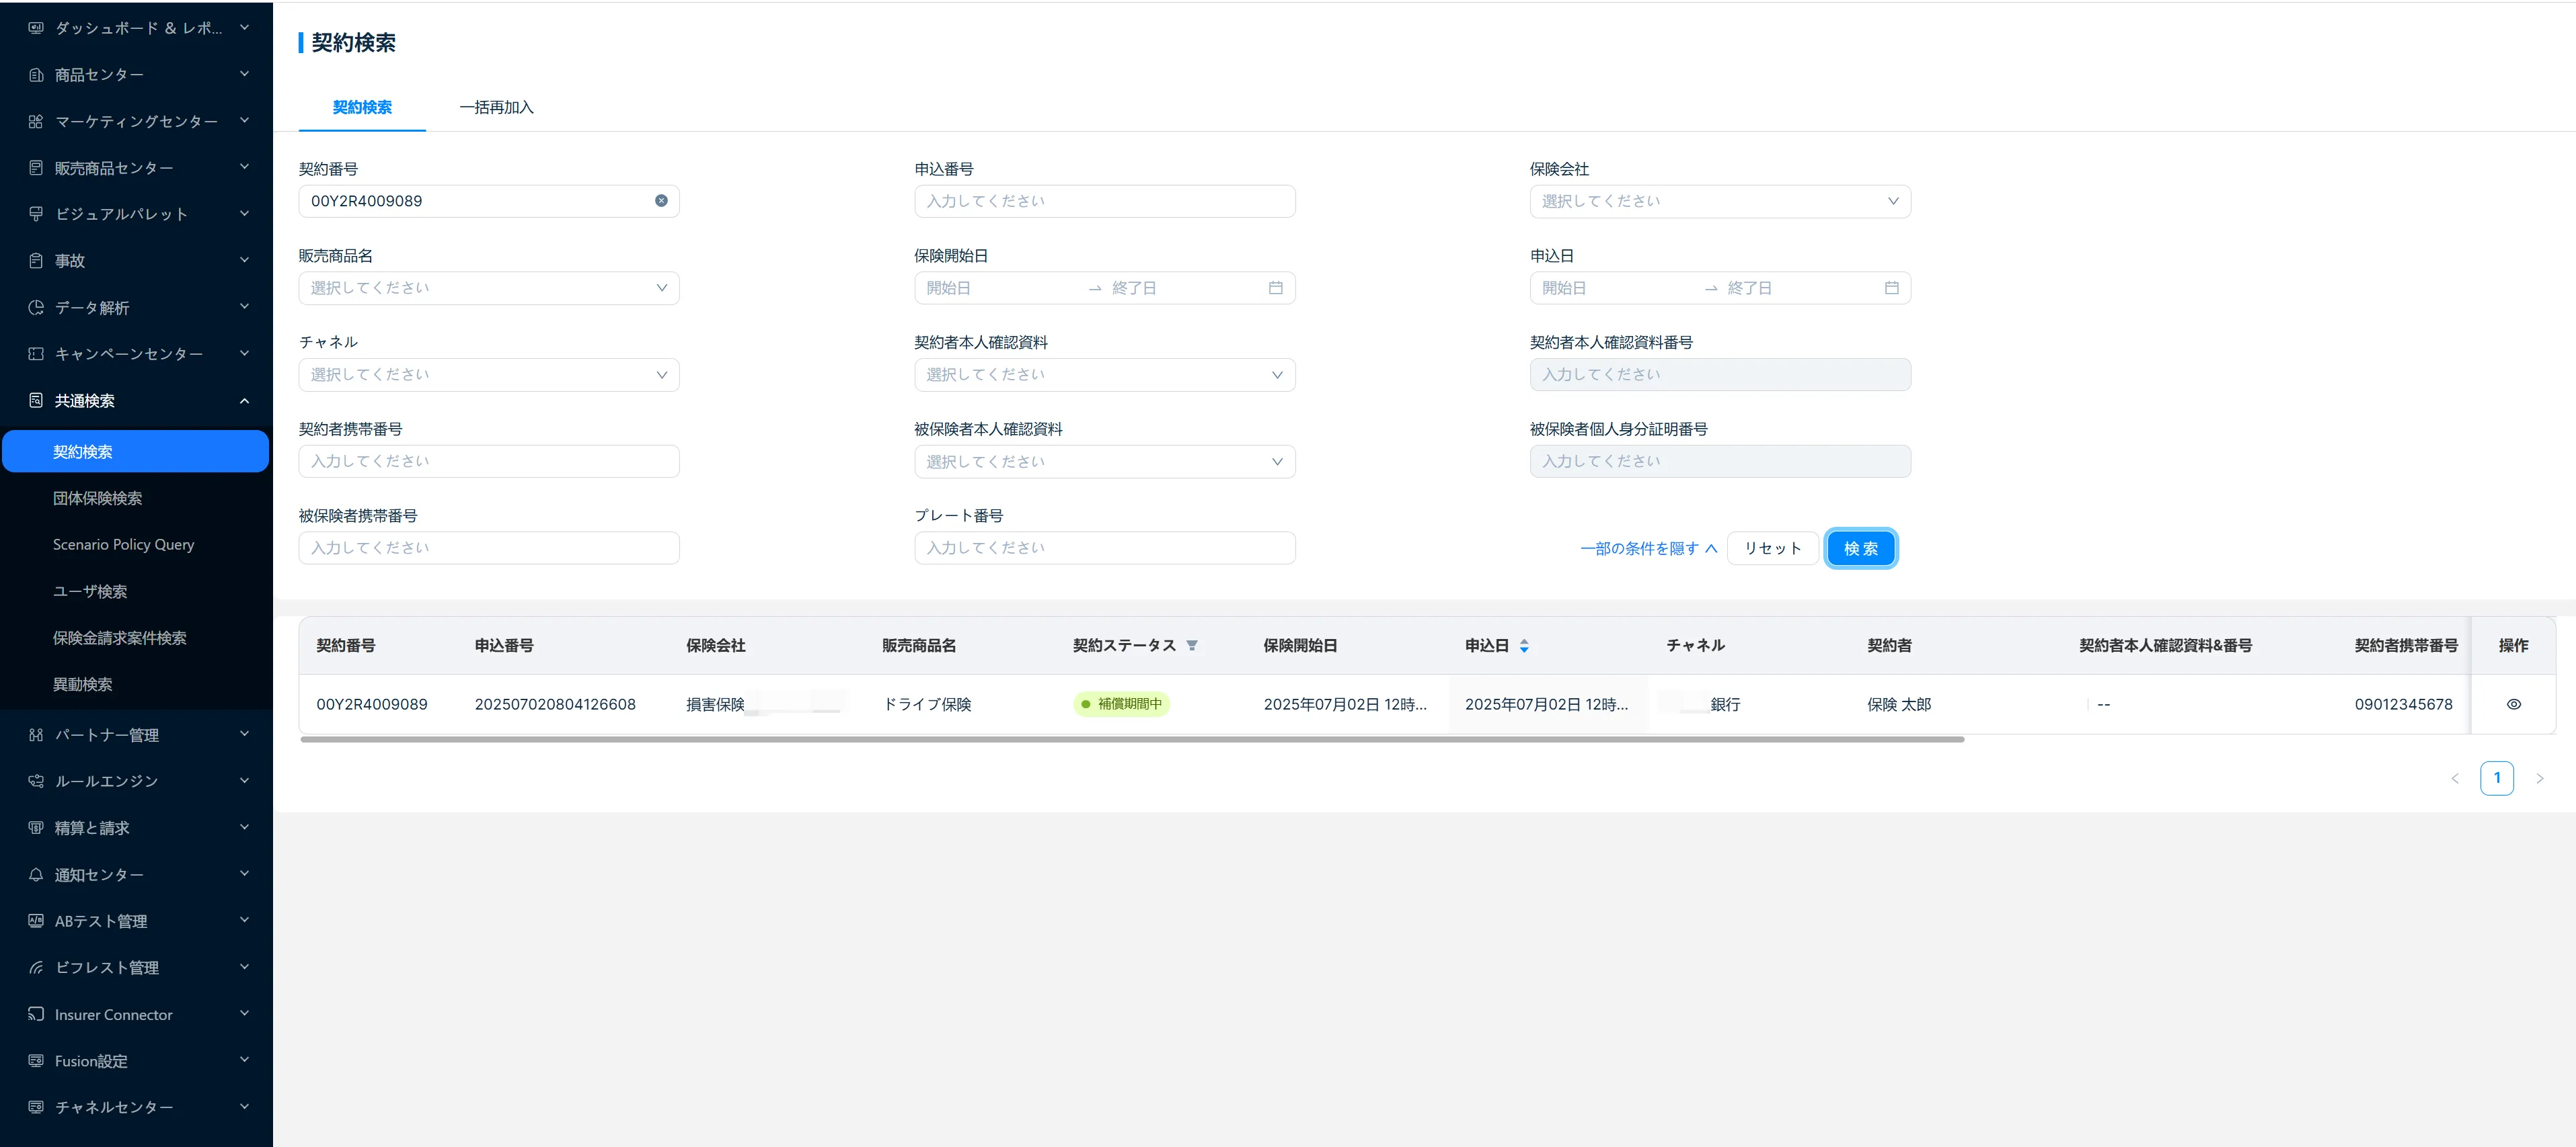Click the 補償期間中 status badge
This screenshot has width=2576, height=1147.
pyautogui.click(x=1121, y=704)
